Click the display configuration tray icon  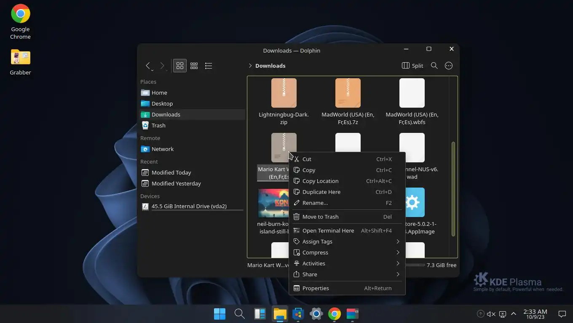(x=502, y=314)
